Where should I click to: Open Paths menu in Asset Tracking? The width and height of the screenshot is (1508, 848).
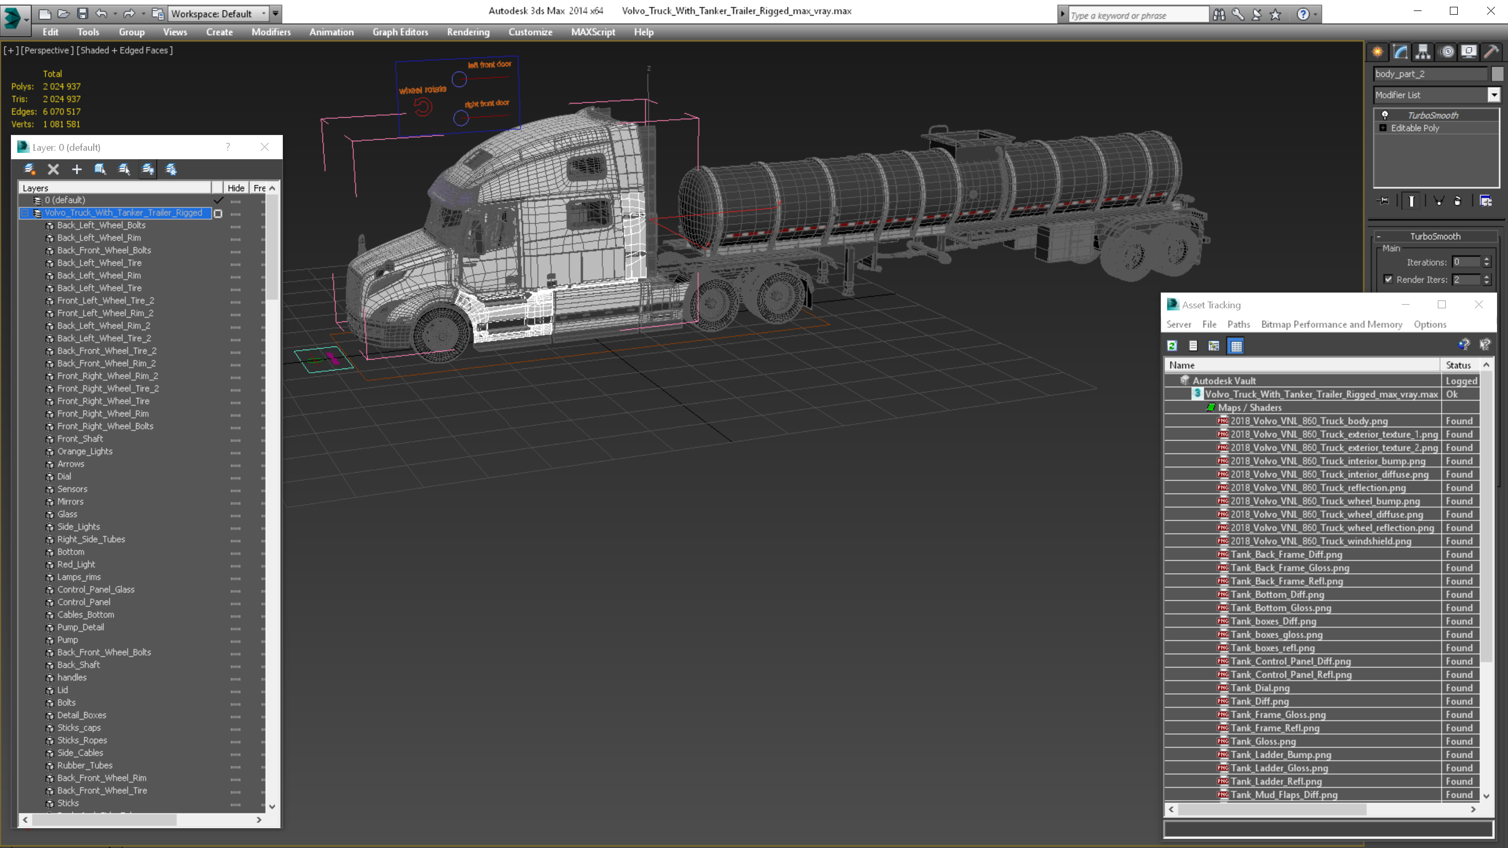point(1238,324)
